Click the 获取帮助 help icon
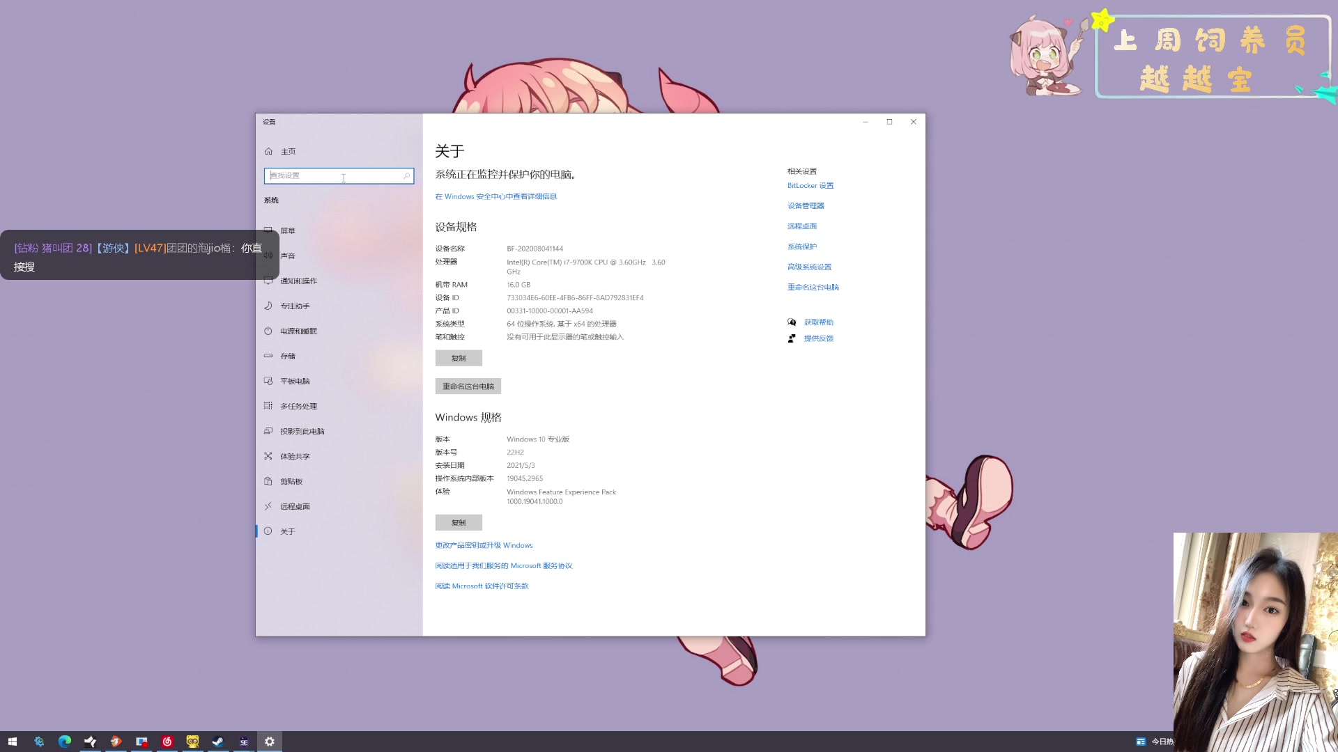Viewport: 1338px width, 752px height. [x=792, y=322]
